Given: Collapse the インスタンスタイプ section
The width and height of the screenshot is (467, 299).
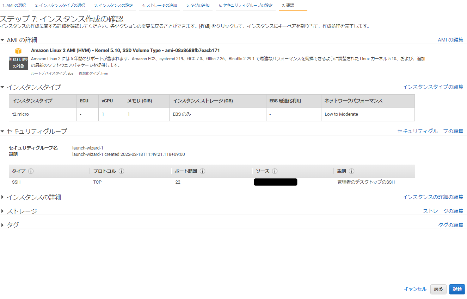Looking at the screenshot, I should tap(2, 87).
